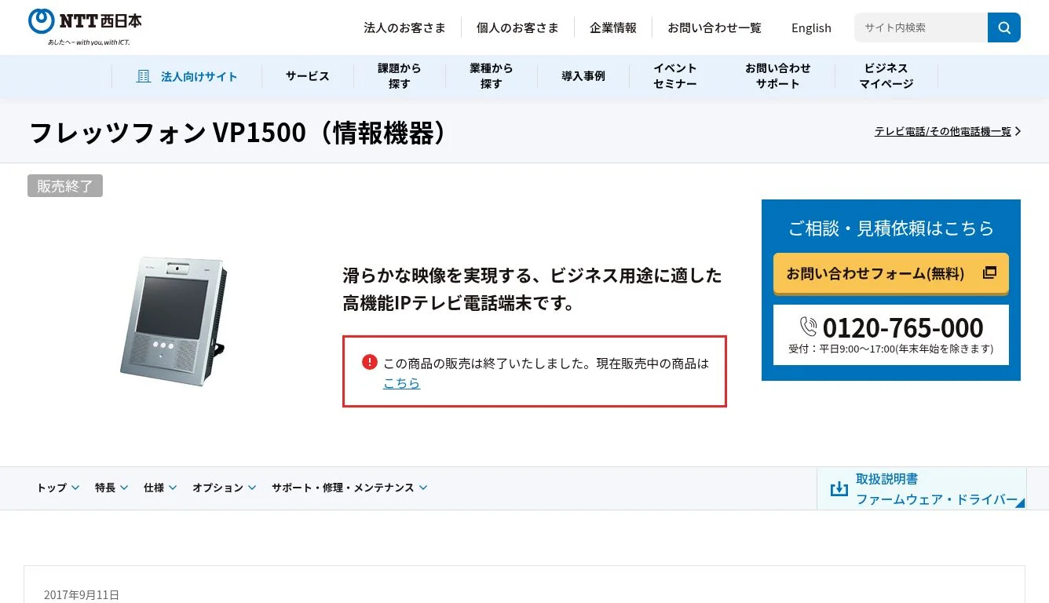Click the VP1500 product image
This screenshot has width=1049, height=603.
click(x=174, y=321)
